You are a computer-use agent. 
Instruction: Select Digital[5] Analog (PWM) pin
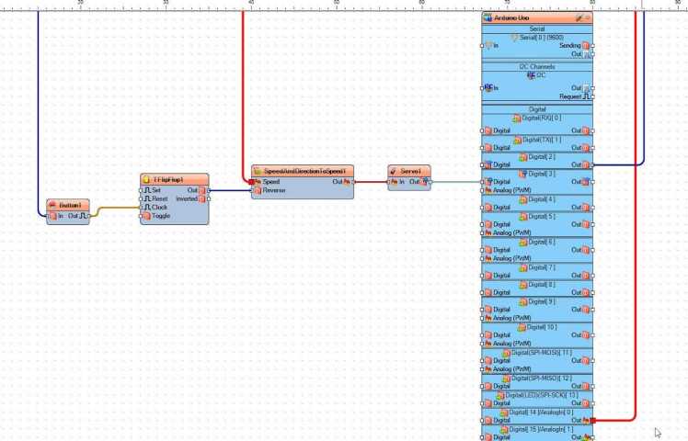coord(482,232)
